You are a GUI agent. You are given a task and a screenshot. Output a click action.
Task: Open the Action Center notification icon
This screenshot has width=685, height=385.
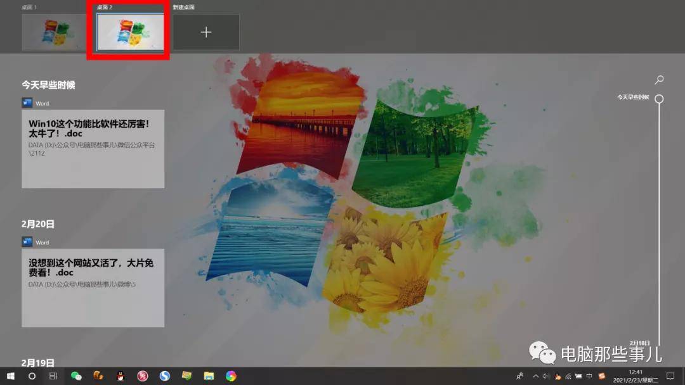click(670, 376)
